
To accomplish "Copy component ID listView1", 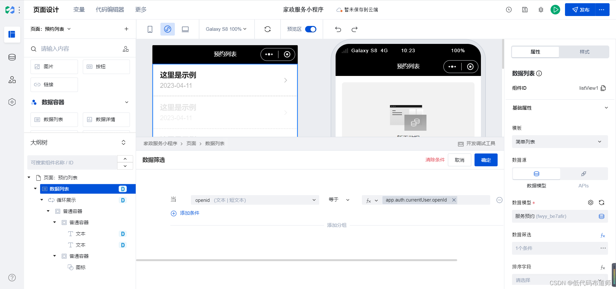I will point(603,88).
